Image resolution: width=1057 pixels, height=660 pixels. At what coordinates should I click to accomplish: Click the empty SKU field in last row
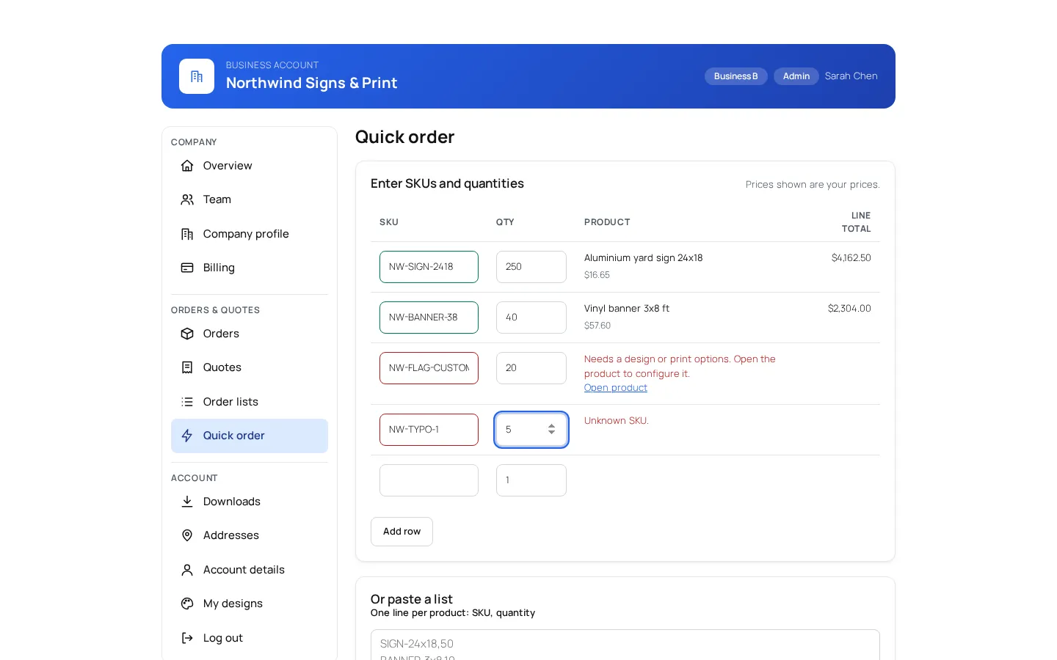click(429, 480)
